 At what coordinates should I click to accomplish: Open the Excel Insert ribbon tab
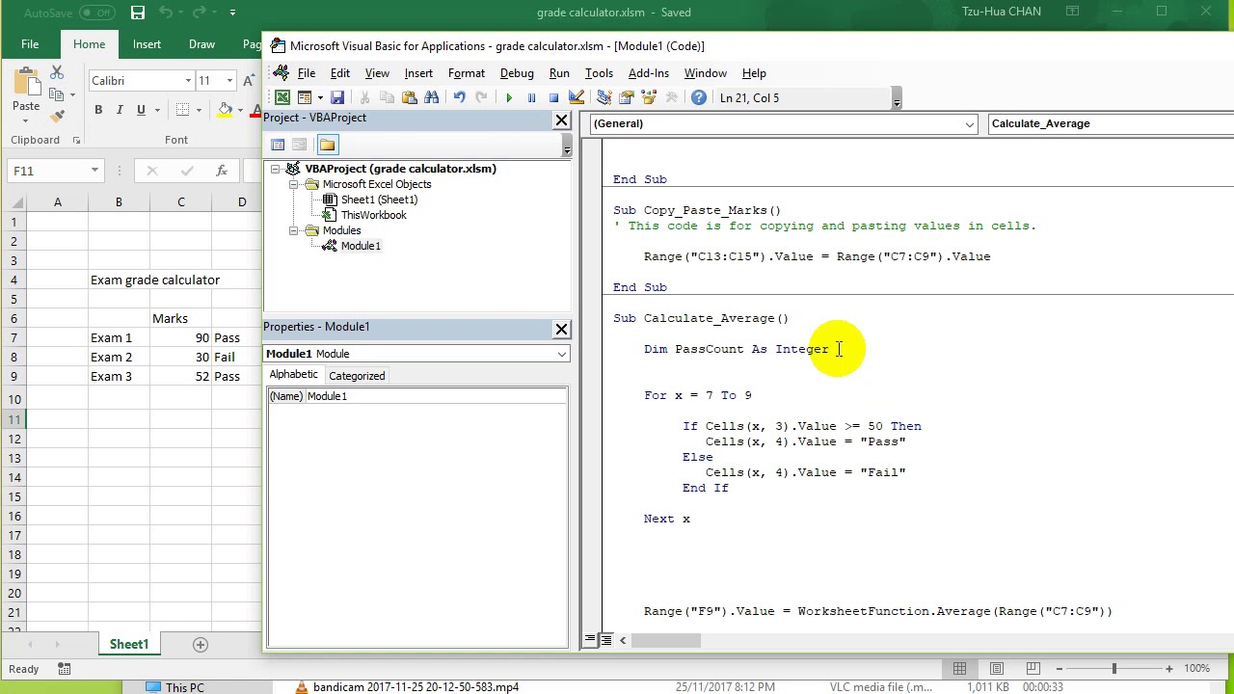[x=147, y=44]
